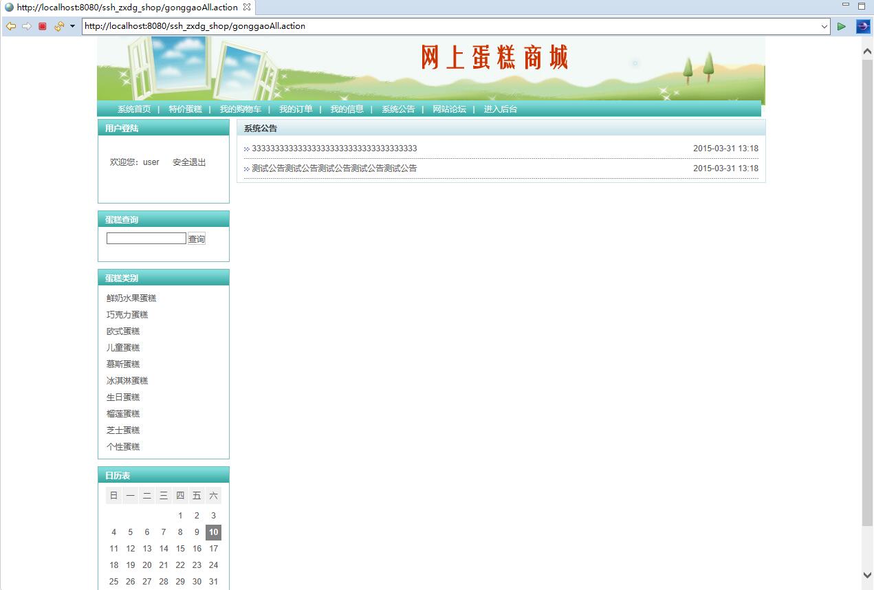Click into the cake search input field
The image size is (874, 590).
pyautogui.click(x=146, y=237)
